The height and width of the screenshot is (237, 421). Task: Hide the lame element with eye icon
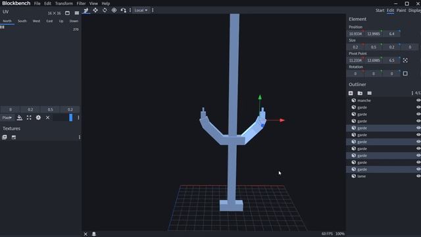pos(418,176)
